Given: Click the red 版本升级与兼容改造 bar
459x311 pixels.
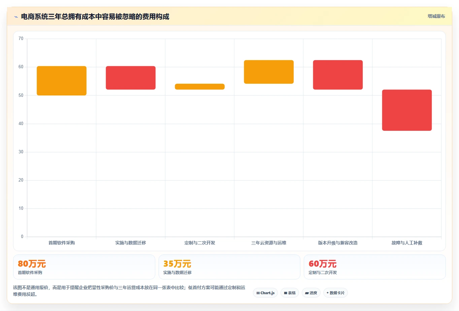Looking at the screenshot, I should coord(338,75).
